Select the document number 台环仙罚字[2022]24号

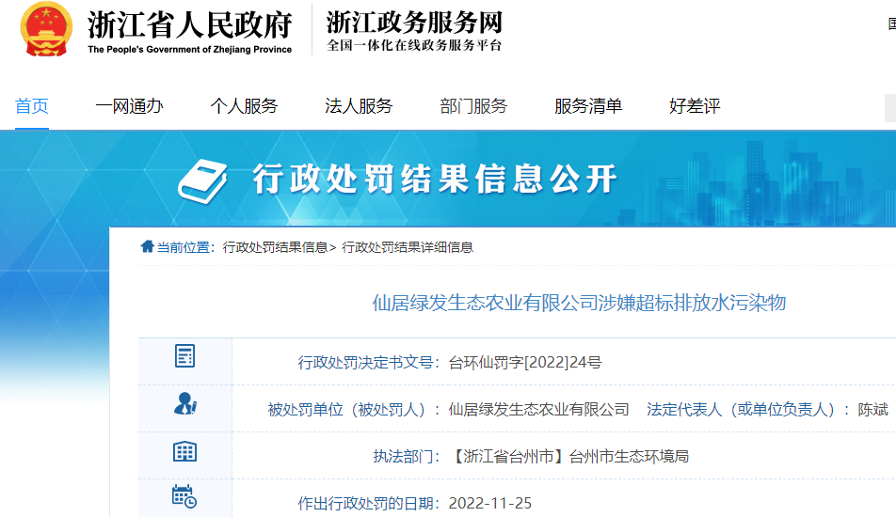point(525,362)
